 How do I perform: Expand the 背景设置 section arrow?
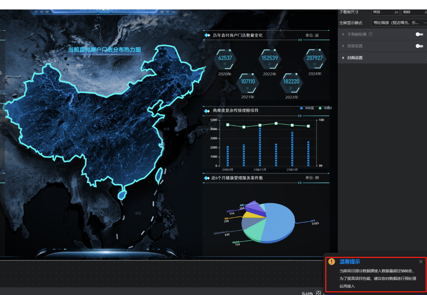tap(343, 46)
